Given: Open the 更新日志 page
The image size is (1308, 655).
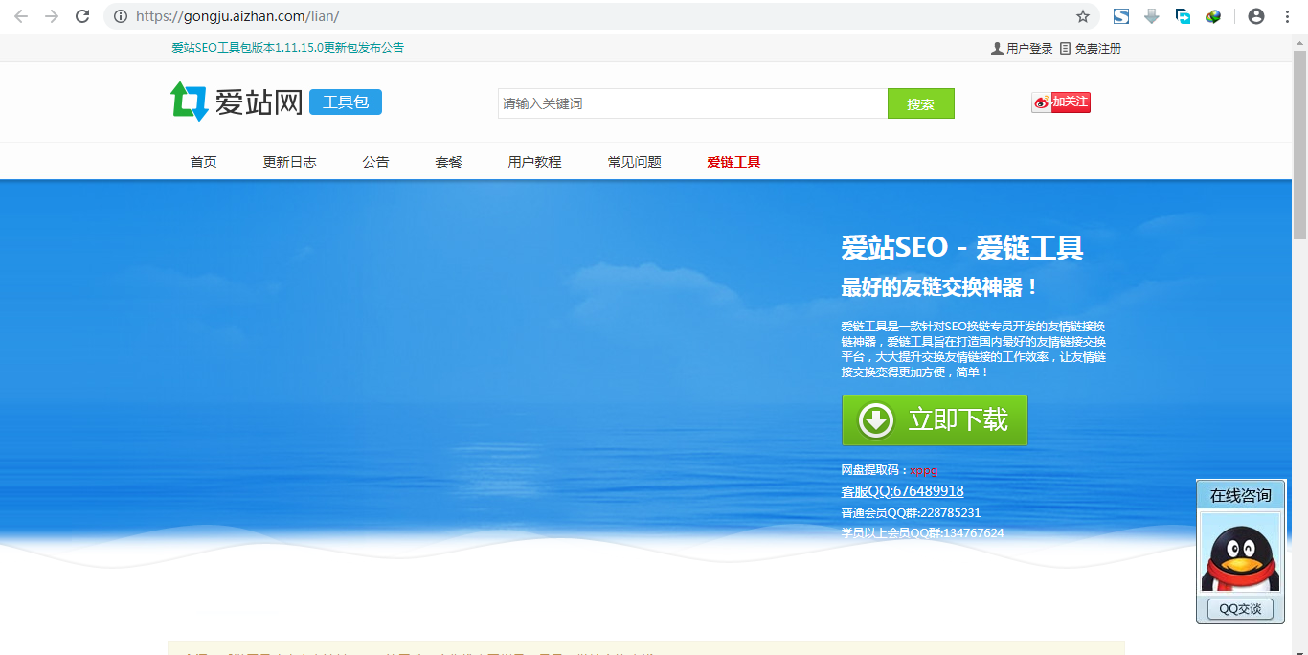Looking at the screenshot, I should coord(290,161).
